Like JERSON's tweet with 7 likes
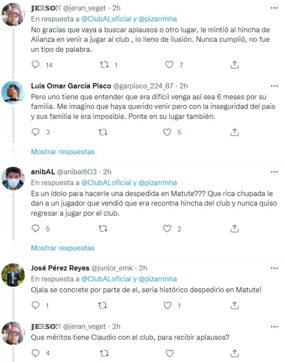The image size is (285, 362). pyautogui.click(x=169, y=65)
